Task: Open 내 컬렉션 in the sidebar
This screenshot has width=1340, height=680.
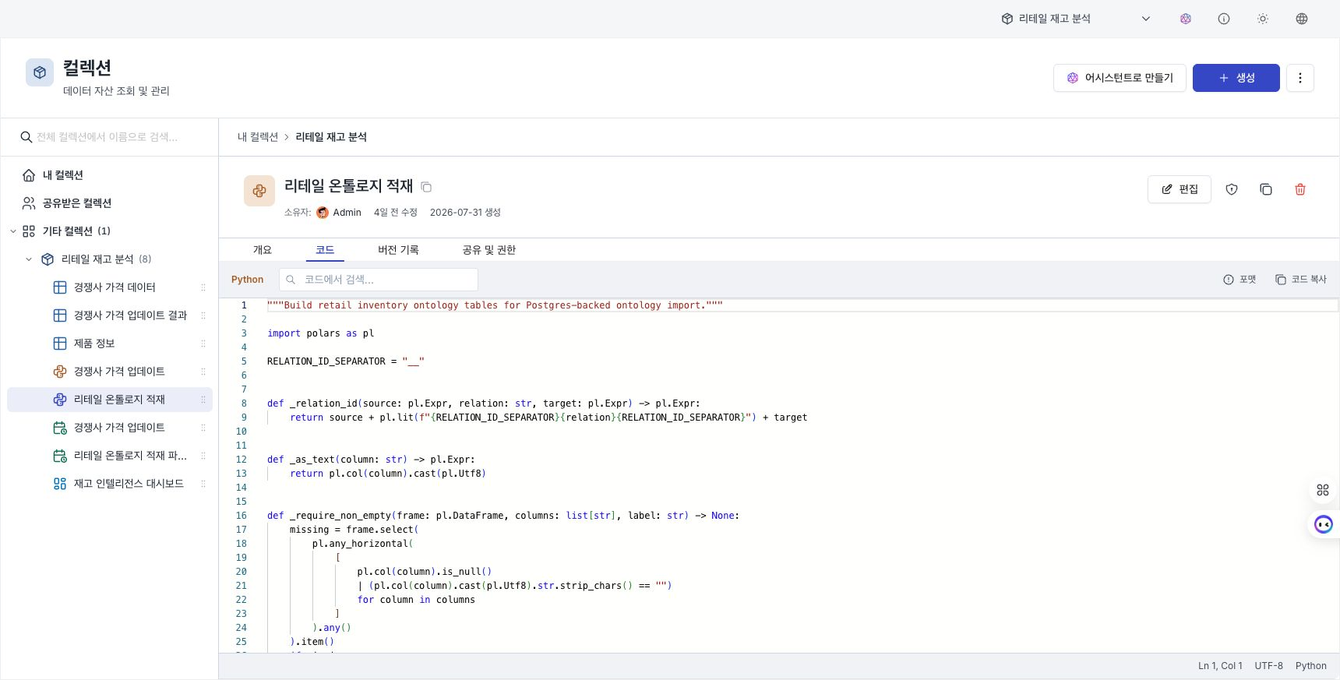Action: [x=62, y=175]
